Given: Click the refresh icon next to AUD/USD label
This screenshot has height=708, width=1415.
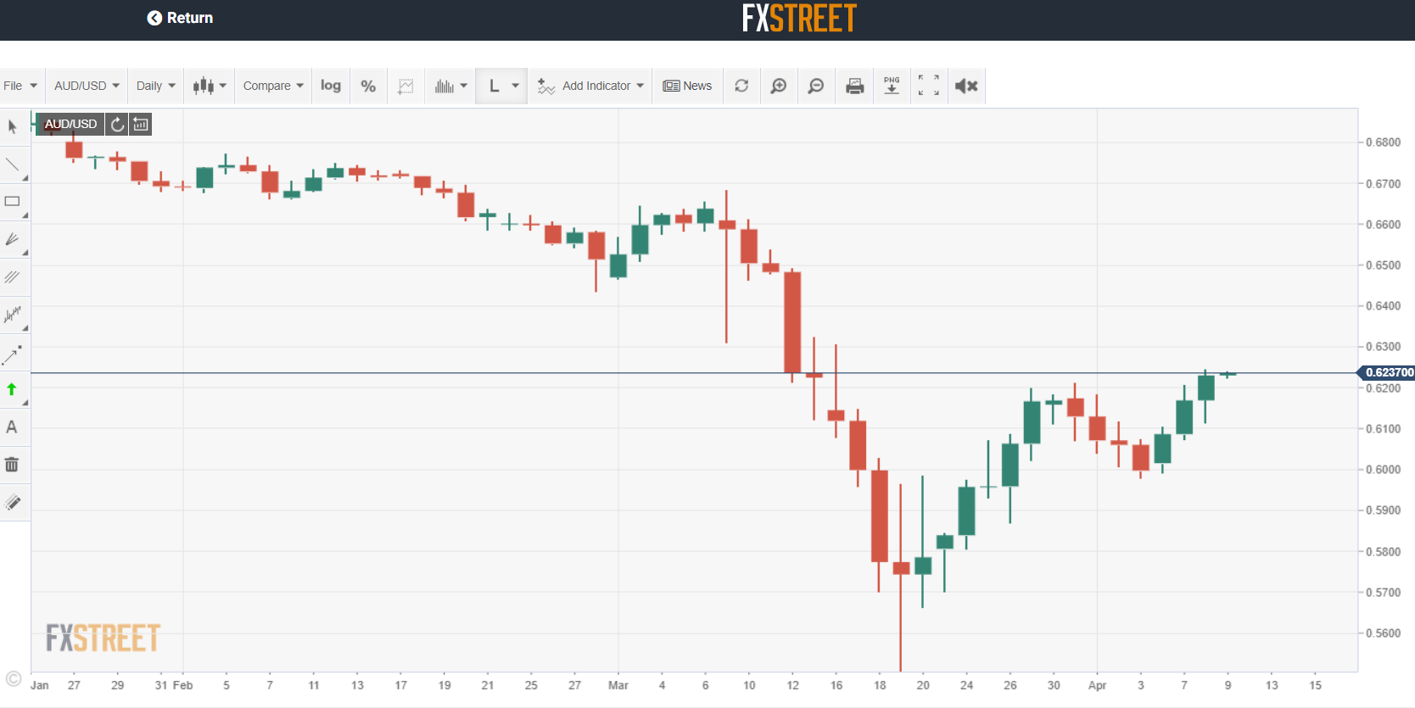Looking at the screenshot, I should point(117,125).
